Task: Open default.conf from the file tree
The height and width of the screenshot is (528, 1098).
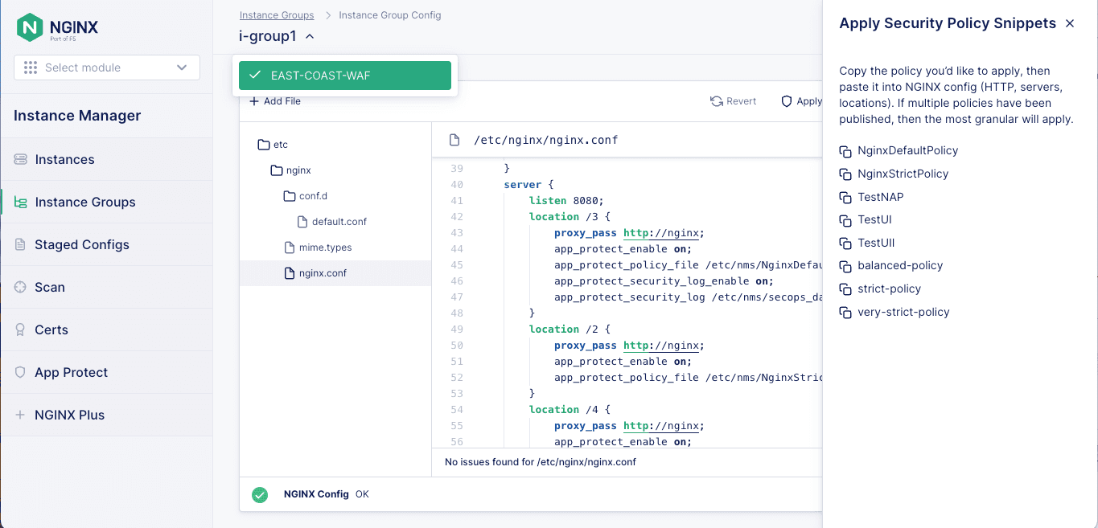Action: (x=338, y=221)
